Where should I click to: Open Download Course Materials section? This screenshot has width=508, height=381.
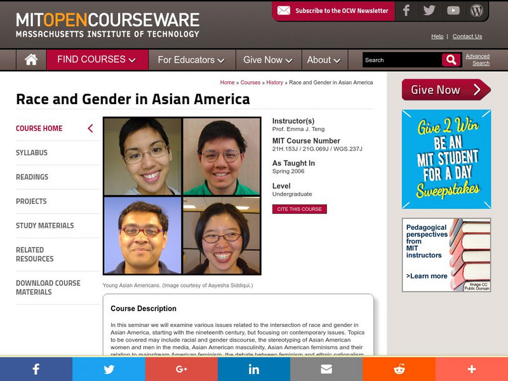[x=48, y=288]
